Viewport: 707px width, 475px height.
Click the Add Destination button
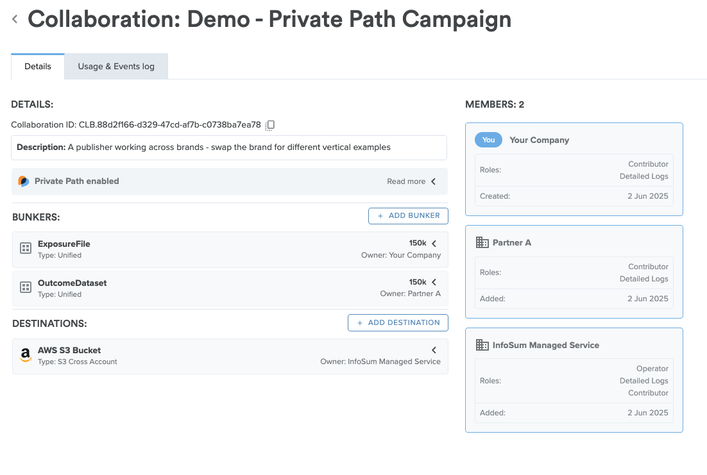tap(398, 322)
